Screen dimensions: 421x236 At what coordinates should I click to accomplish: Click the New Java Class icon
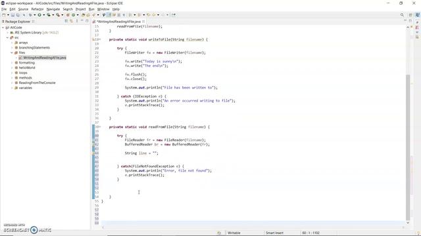click(73, 15)
